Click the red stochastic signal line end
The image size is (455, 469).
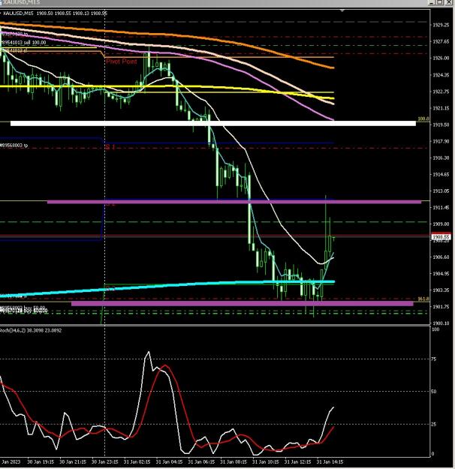click(x=333, y=428)
